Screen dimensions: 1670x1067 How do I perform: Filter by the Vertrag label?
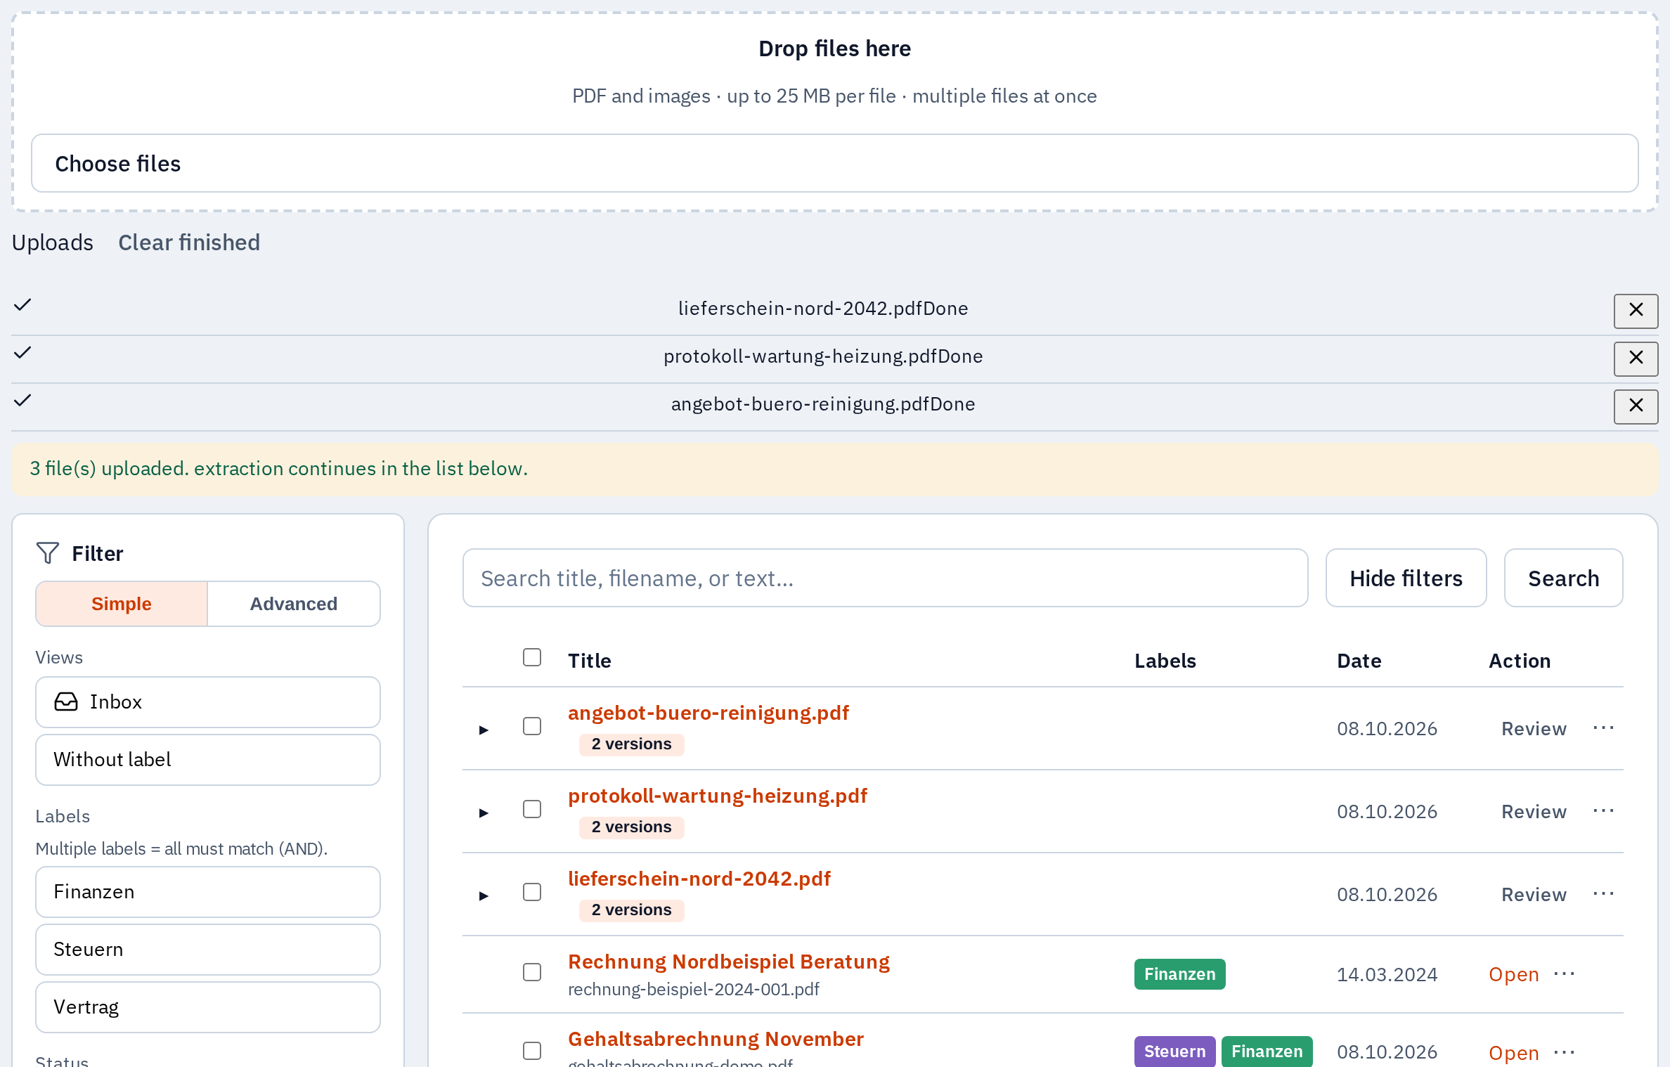(x=208, y=1007)
